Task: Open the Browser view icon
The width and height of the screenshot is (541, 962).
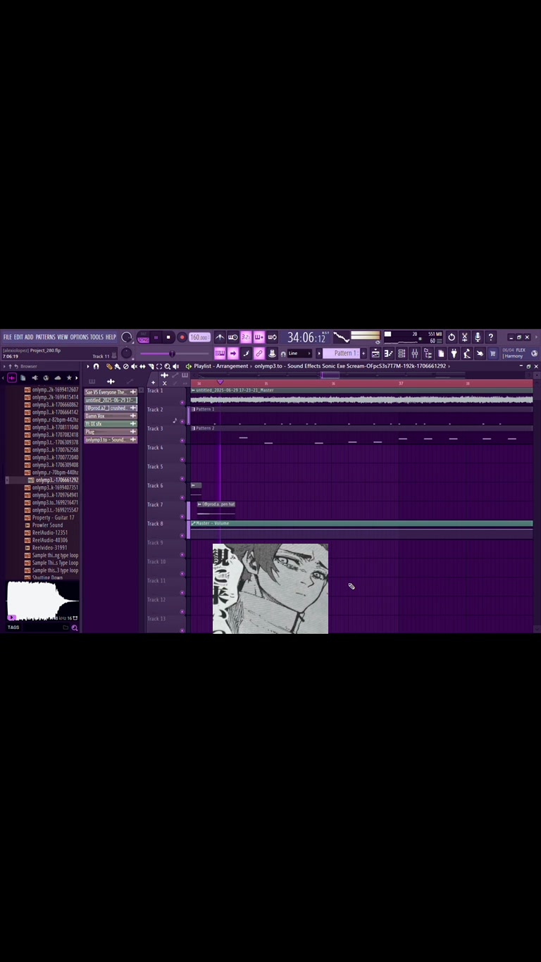Action: [428, 354]
